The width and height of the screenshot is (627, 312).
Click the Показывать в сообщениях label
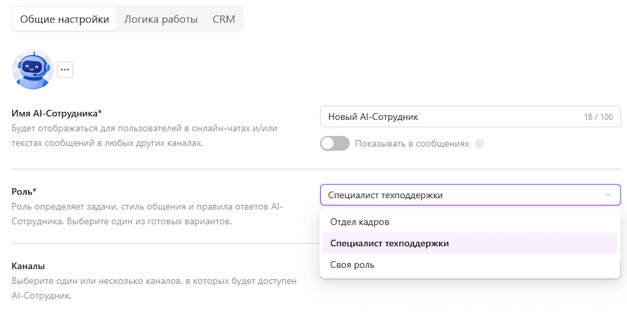pos(412,143)
